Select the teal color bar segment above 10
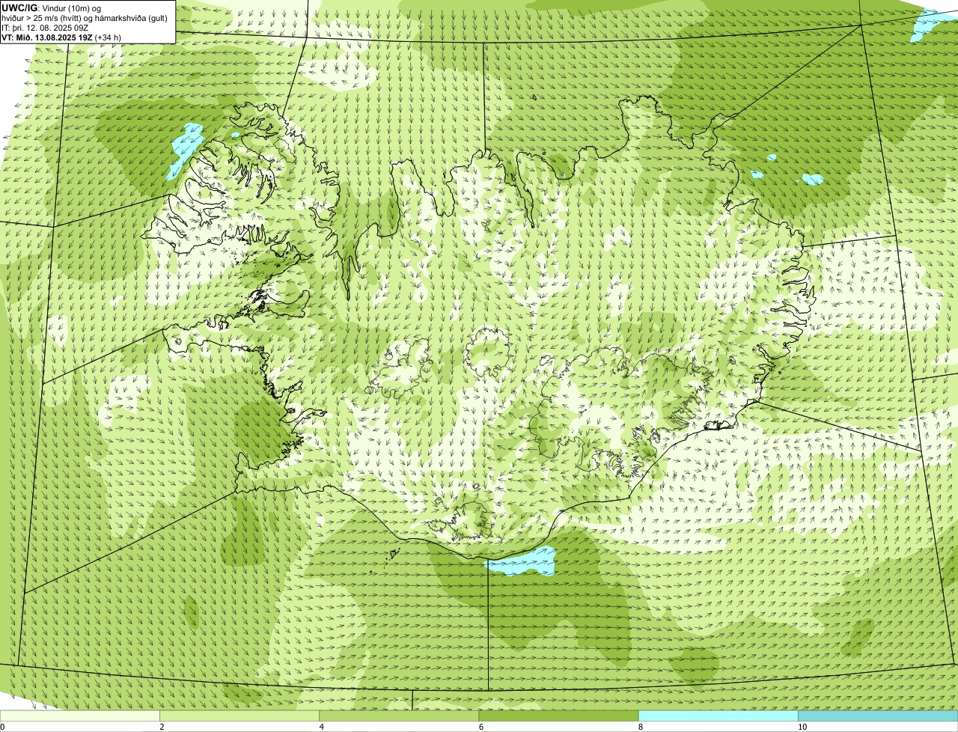 point(878,716)
